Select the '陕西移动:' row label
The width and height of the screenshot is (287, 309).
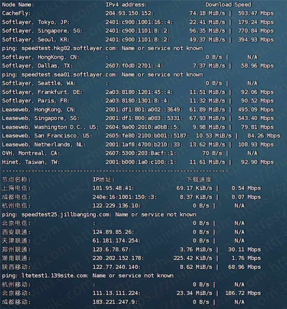(17, 267)
